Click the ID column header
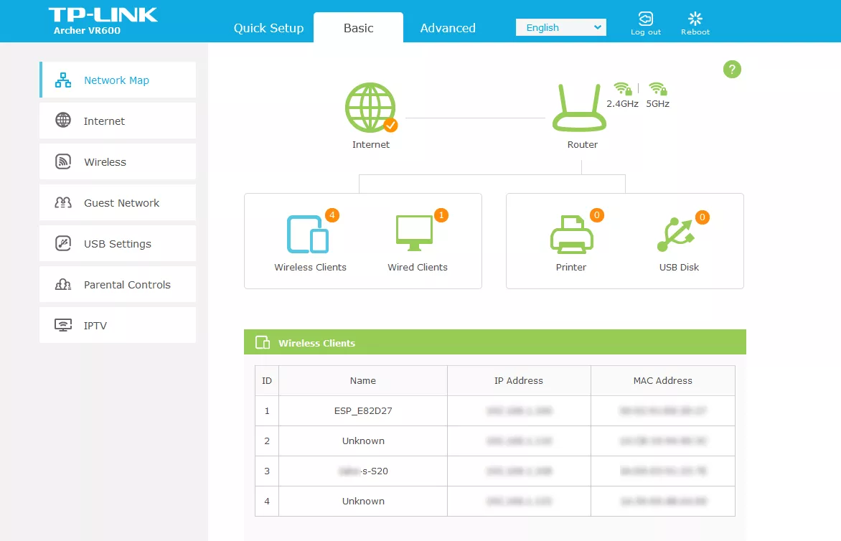 click(266, 381)
